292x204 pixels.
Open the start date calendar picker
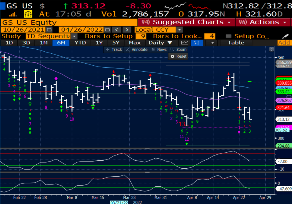tap(49, 30)
